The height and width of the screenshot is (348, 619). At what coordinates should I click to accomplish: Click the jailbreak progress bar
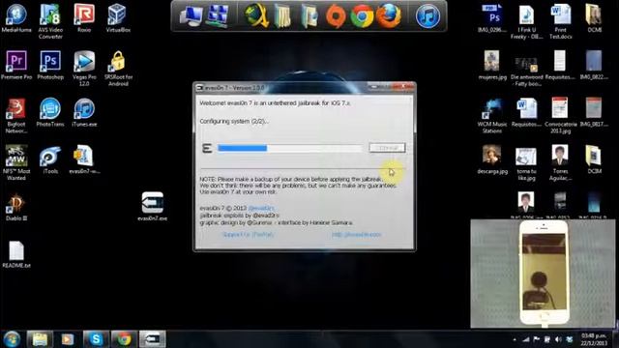[290, 148]
